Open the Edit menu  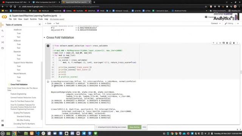[x=15, y=19]
